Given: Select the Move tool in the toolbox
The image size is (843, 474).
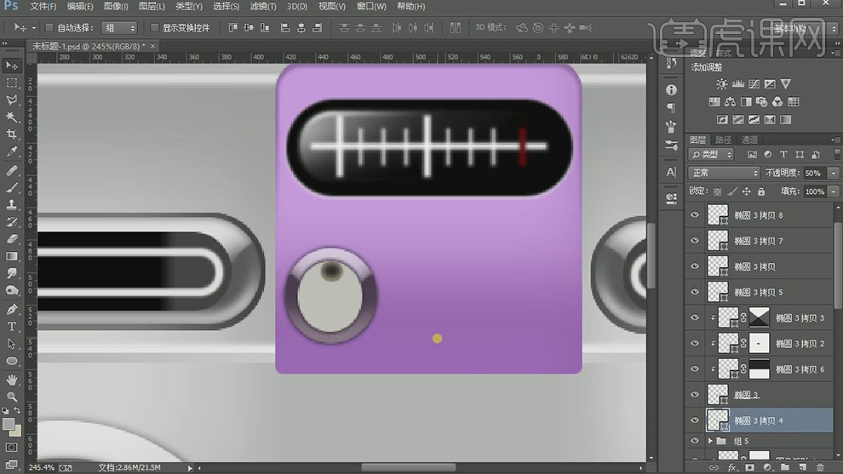Looking at the screenshot, I should [x=11, y=66].
